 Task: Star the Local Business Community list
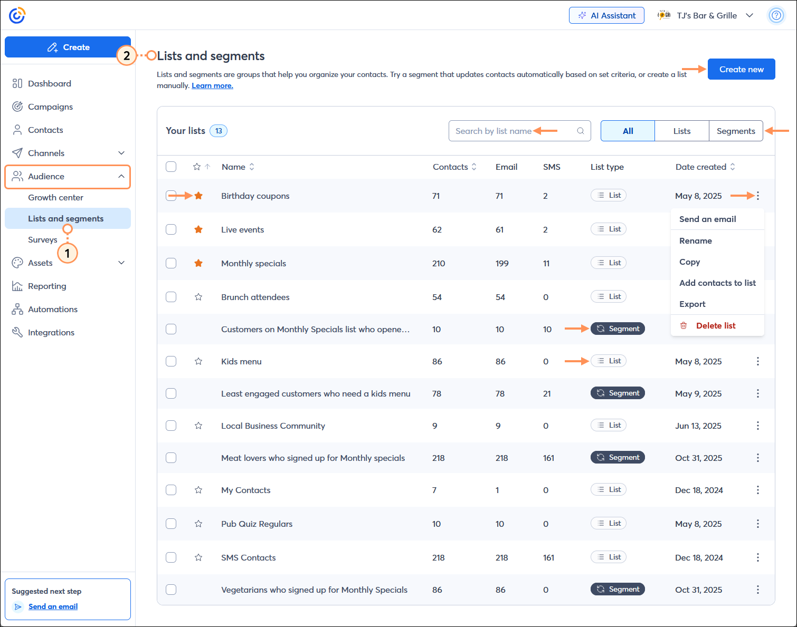198,426
